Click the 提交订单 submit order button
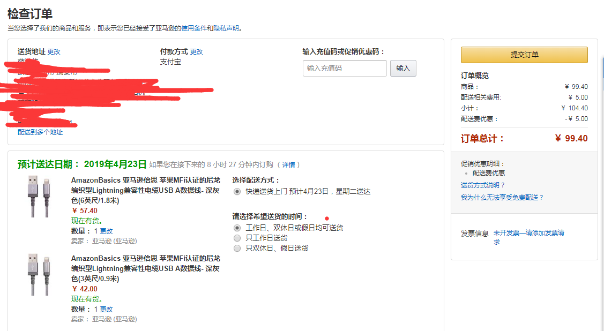The image size is (604, 331). [524, 55]
